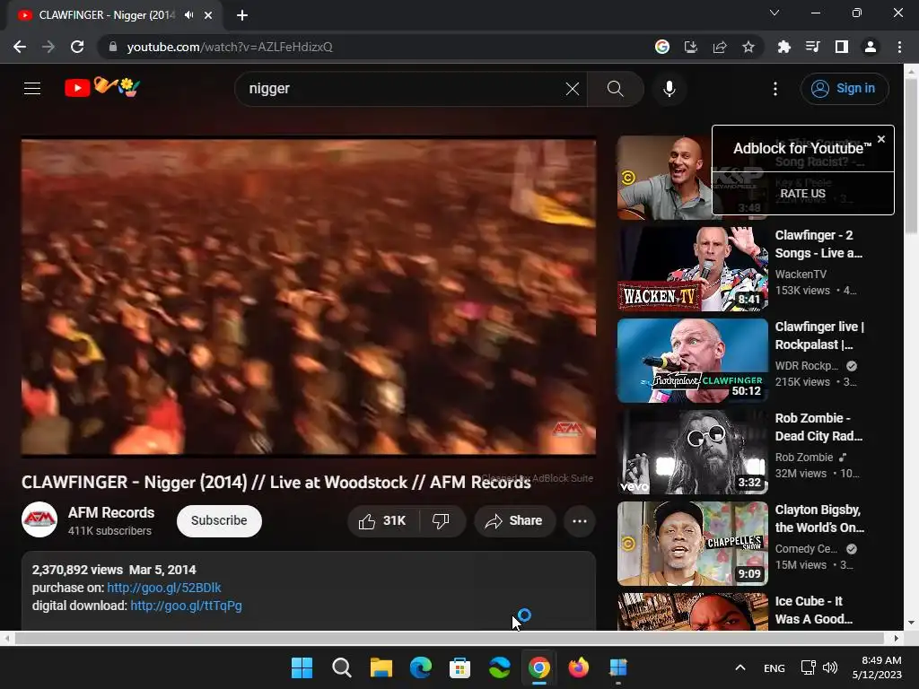
Task: Open YouTube settings three-dot menu
Action: pyautogui.click(x=775, y=89)
